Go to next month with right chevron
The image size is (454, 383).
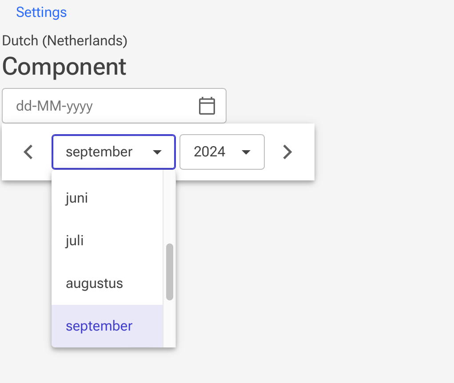(287, 152)
